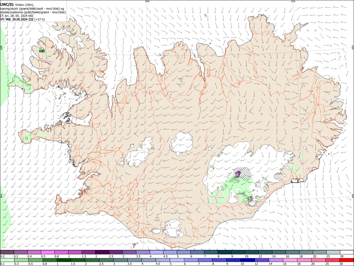Pick lower-scale bright red swatch after 30
Viewport: 354px width, 266px height.
347,260
